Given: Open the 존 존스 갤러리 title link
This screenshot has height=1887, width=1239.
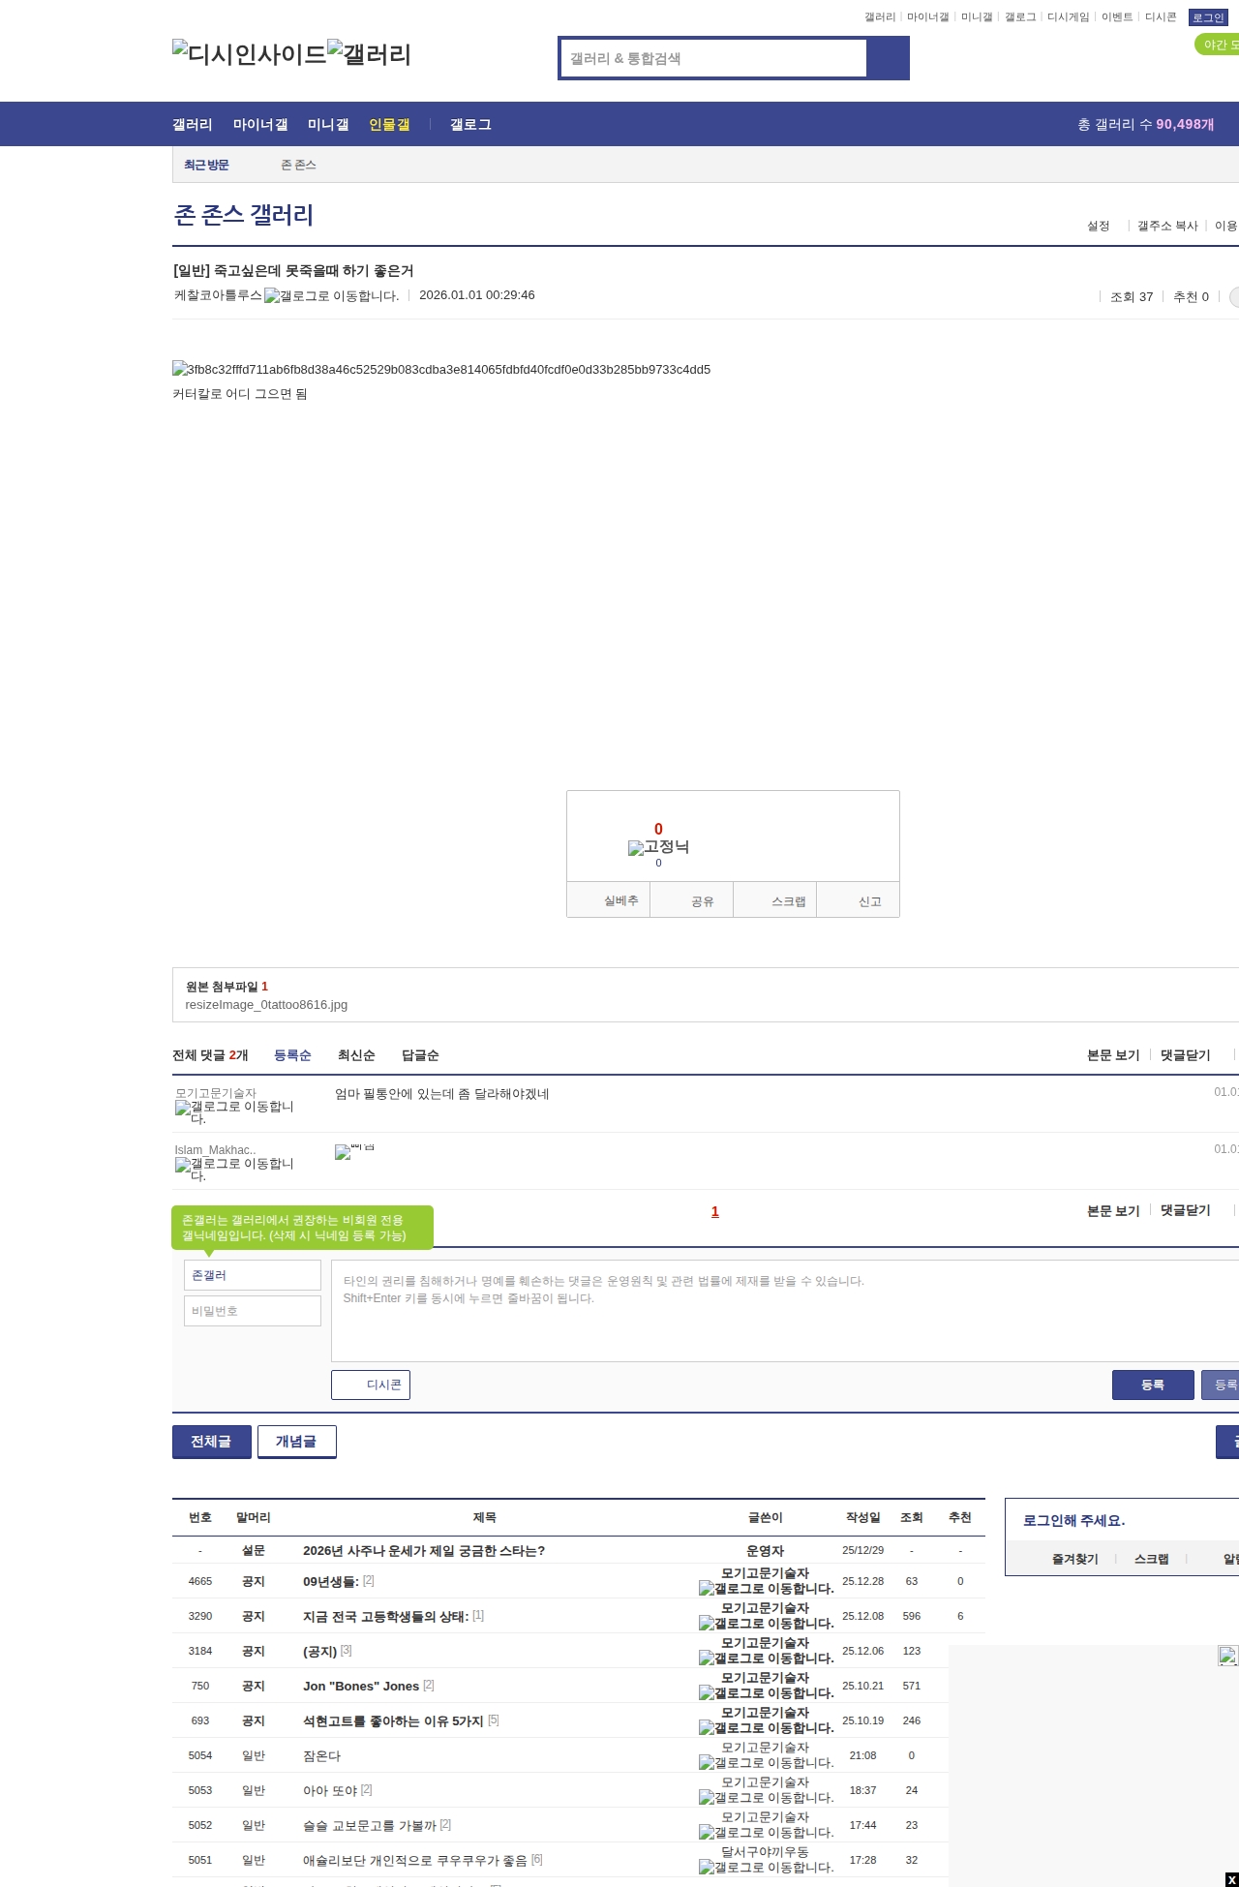Looking at the screenshot, I should pyautogui.click(x=244, y=215).
